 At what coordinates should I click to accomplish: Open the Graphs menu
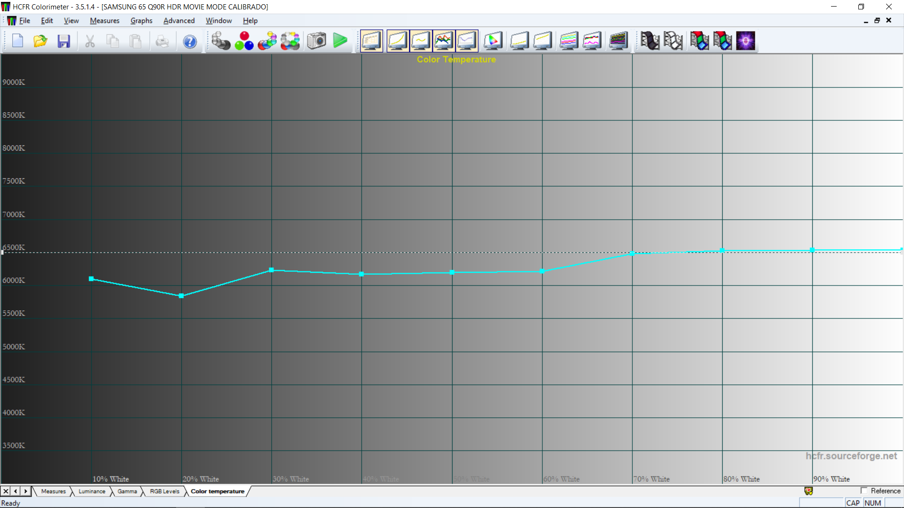141,21
